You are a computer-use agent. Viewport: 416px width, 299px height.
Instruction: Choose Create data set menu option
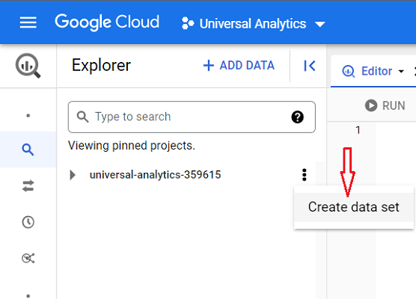coord(354,207)
